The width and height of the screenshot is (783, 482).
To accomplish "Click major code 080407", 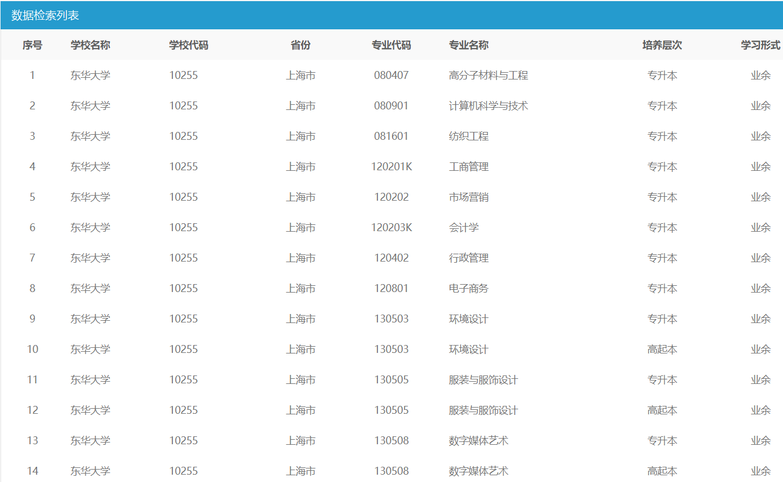I will [391, 76].
